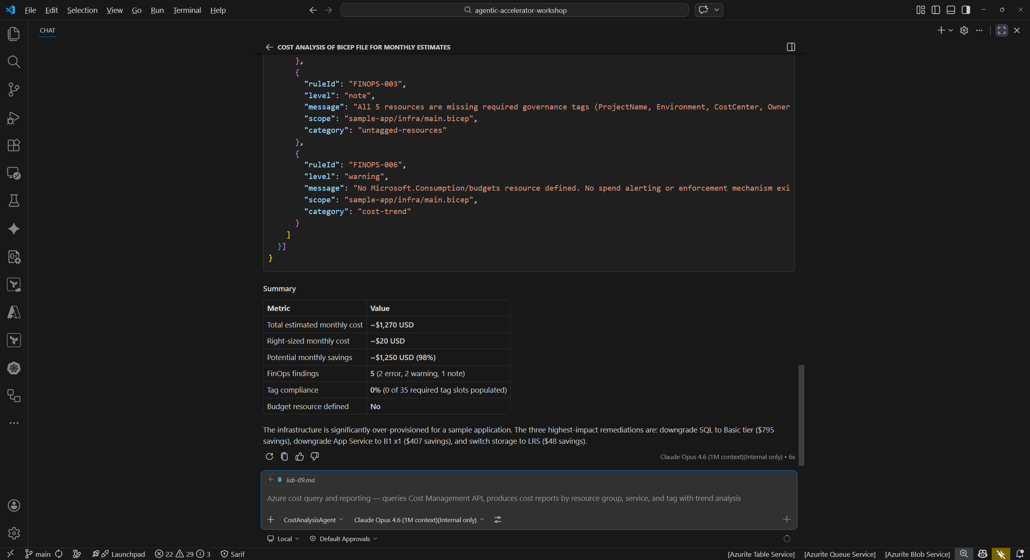1030x560 pixels.
Task: Click the Launchpad status bar button
Action: coord(128,554)
